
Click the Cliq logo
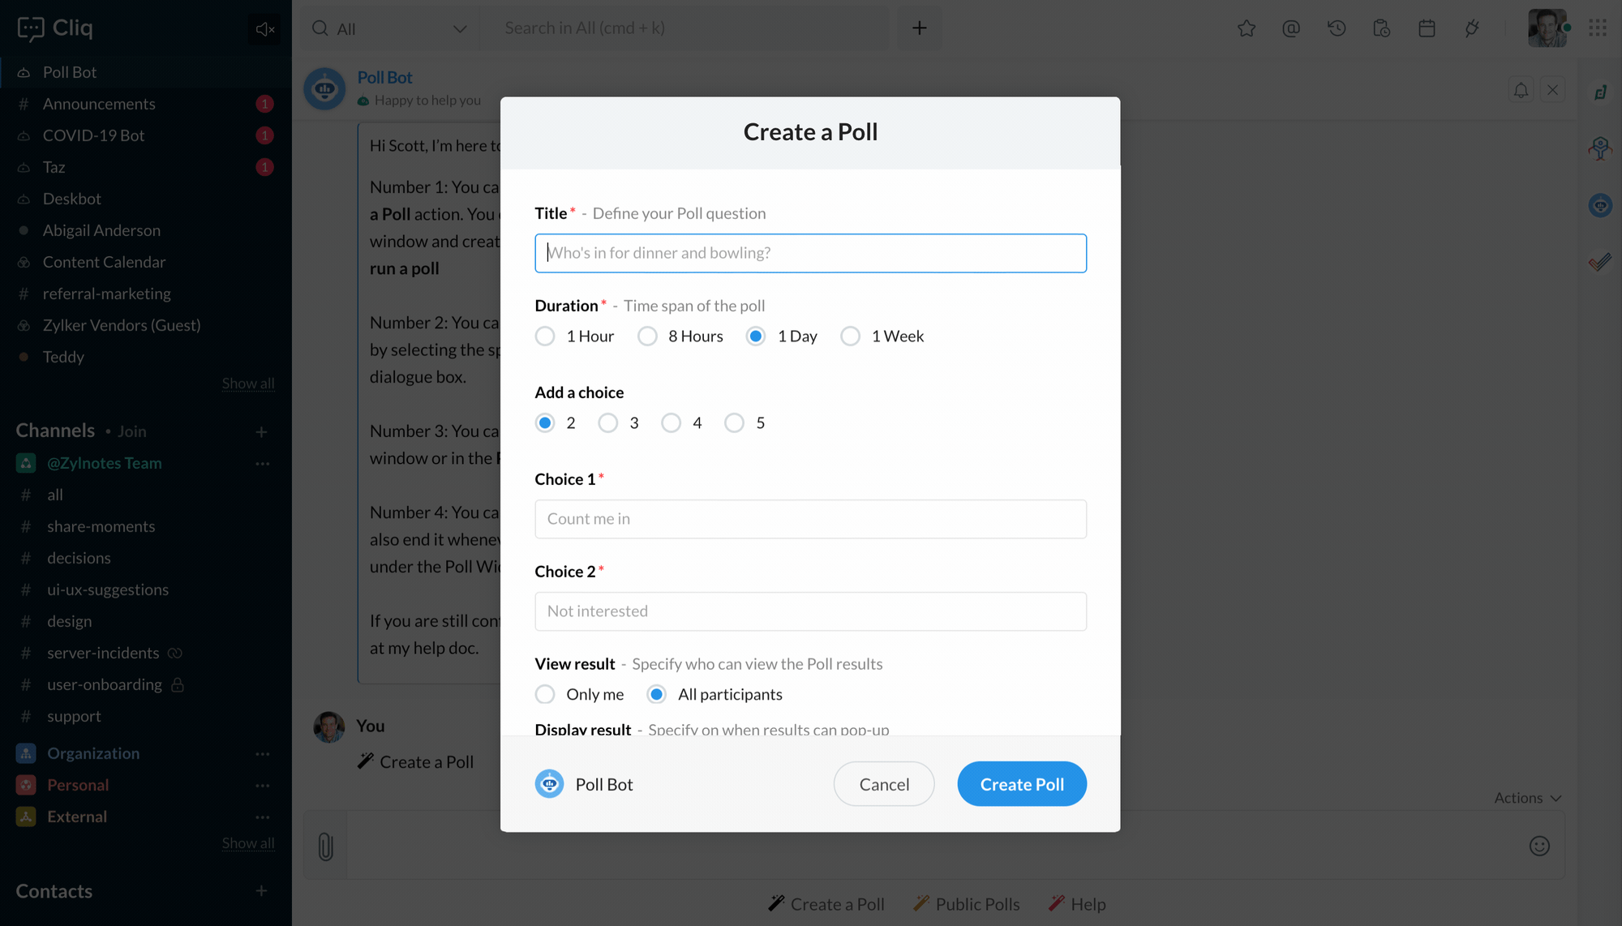(x=55, y=28)
